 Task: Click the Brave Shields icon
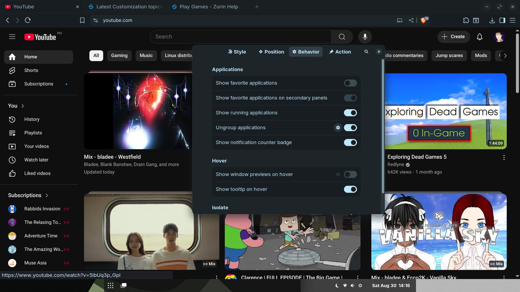pyautogui.click(x=423, y=20)
